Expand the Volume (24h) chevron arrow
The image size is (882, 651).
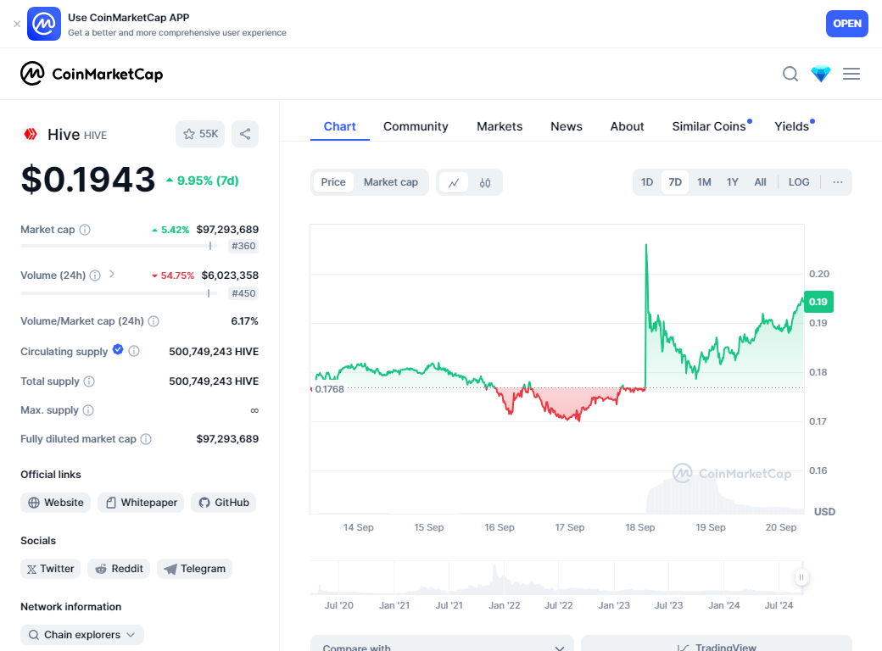pos(112,275)
